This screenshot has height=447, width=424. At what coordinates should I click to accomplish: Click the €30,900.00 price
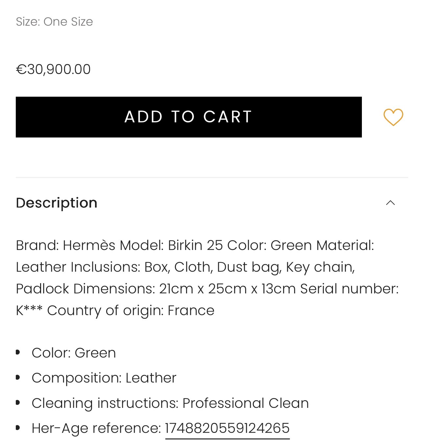[53, 69]
